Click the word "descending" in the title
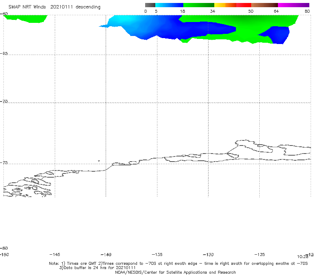Screen dimensions: 314x275 point(88,7)
